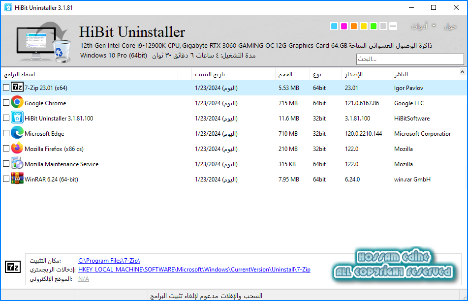Click the 7z icon in the details panel
Viewport: 468px width, 301px height.
click(x=13, y=267)
